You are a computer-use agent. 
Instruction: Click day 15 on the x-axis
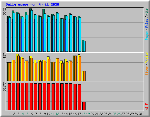coord(70,114)
